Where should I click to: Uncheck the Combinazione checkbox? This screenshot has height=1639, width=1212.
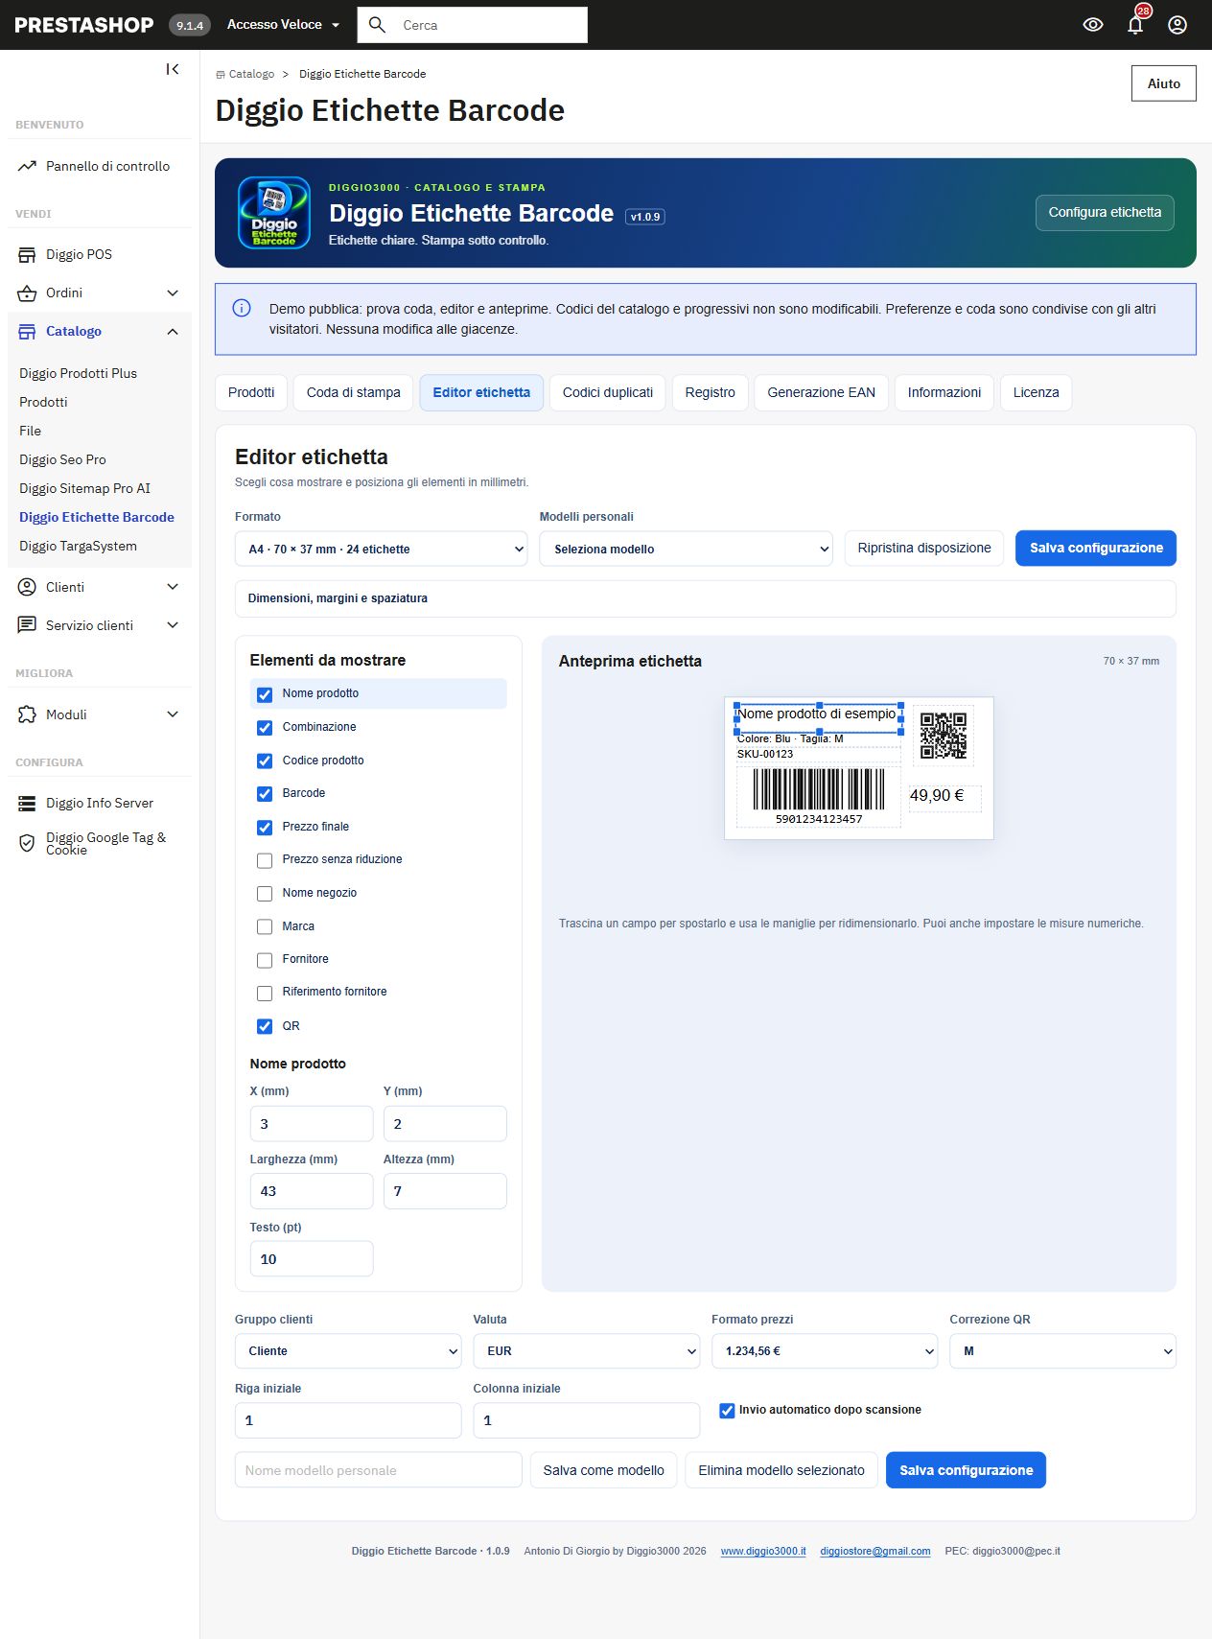coord(265,728)
